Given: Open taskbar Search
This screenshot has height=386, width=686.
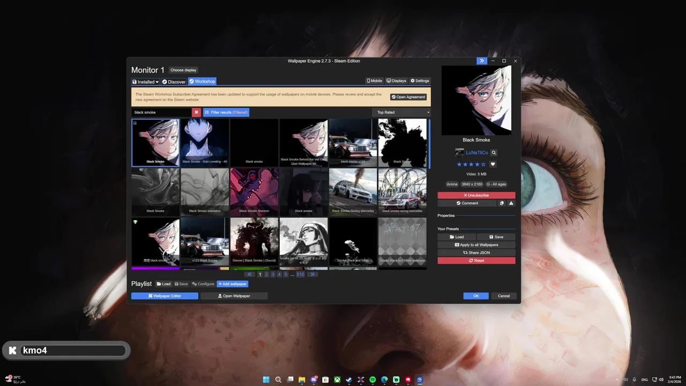Looking at the screenshot, I should tap(278, 380).
